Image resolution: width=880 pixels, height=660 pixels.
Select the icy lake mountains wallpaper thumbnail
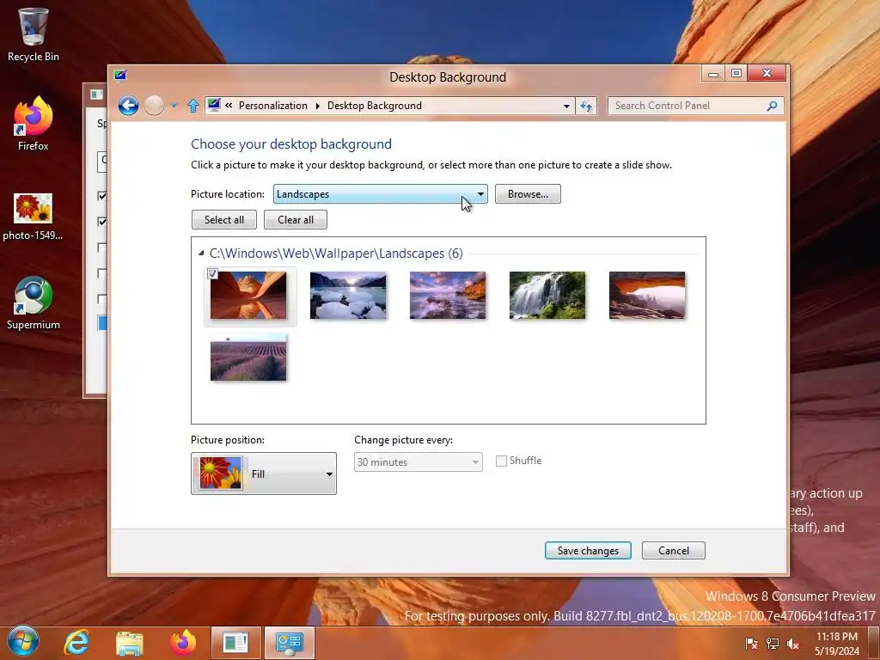[x=348, y=296]
